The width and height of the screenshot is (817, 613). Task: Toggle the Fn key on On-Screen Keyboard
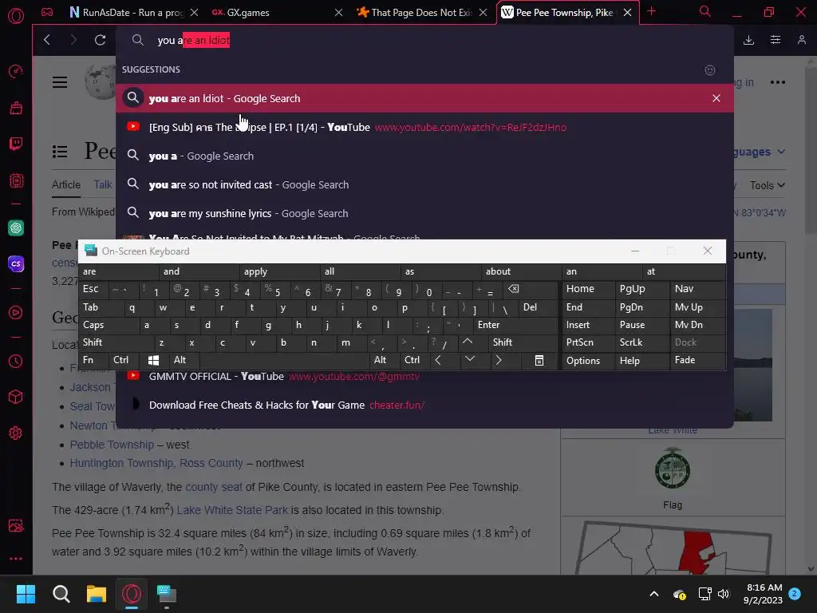coord(93,360)
